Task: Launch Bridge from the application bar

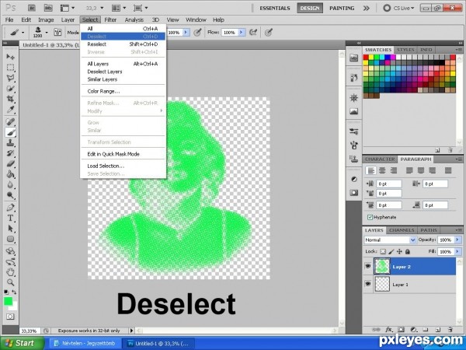Action: (32, 8)
